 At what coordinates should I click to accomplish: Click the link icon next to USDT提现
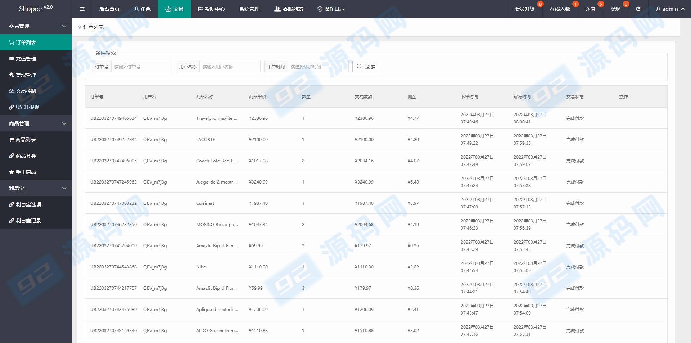[12, 107]
